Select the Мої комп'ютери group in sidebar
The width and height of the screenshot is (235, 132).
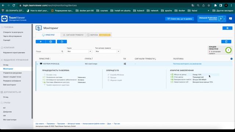(10, 120)
